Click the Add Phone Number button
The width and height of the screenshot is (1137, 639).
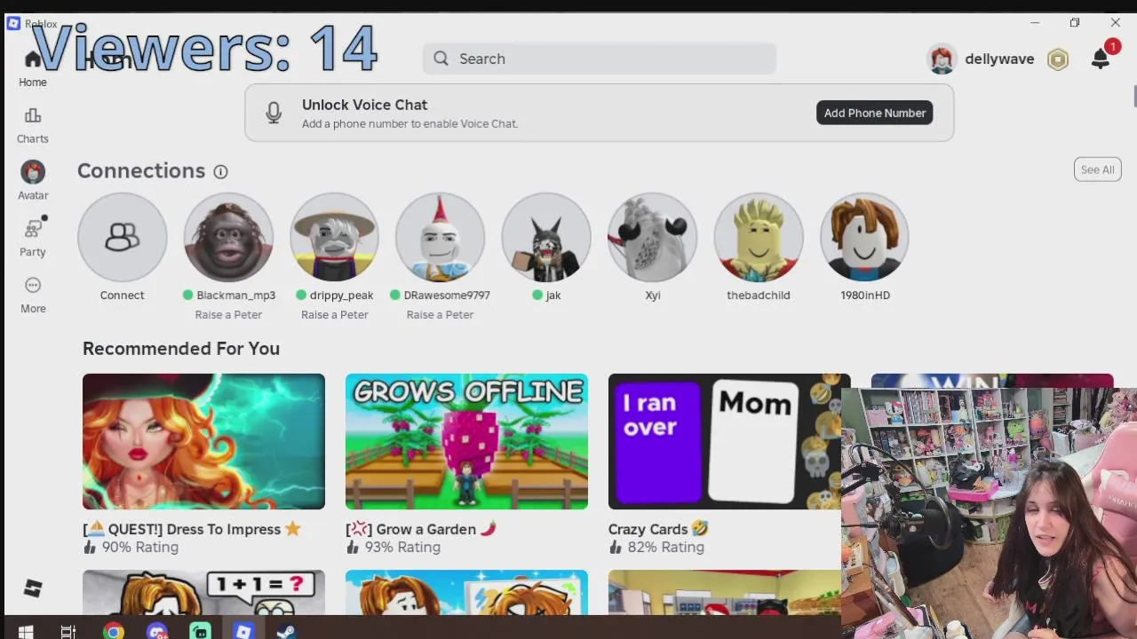(x=874, y=113)
